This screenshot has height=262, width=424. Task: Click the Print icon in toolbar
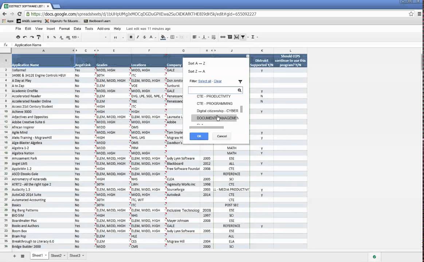pos(18,37)
